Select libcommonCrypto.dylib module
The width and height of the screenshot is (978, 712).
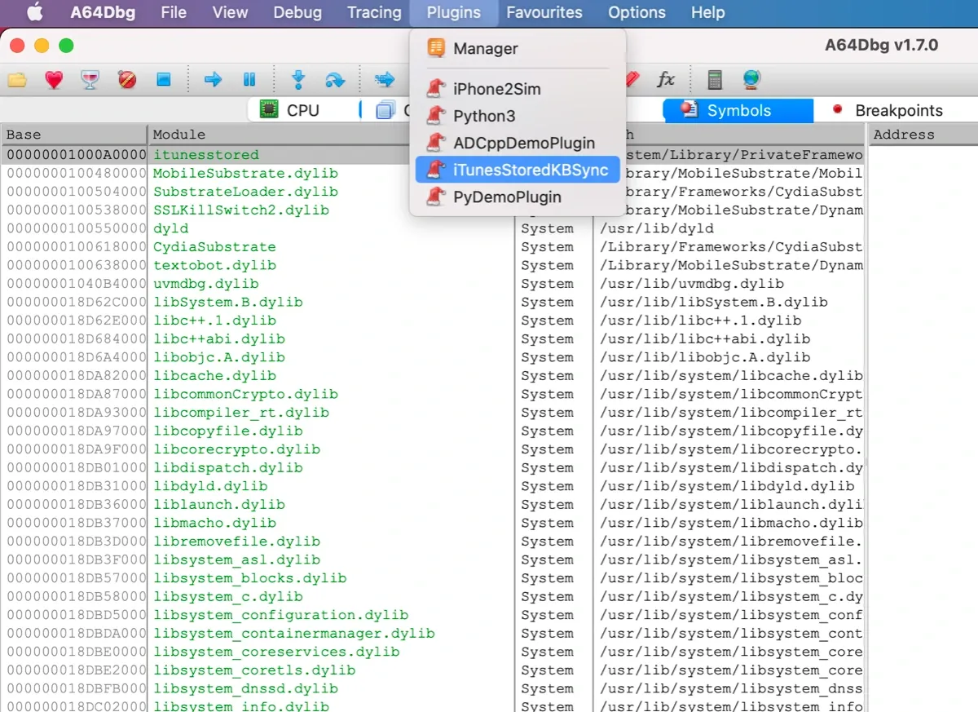click(x=245, y=394)
